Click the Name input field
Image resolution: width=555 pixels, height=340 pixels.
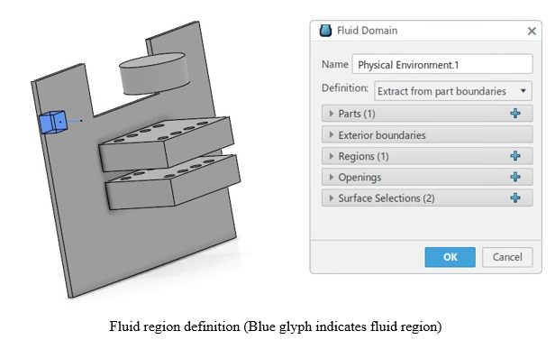442,64
